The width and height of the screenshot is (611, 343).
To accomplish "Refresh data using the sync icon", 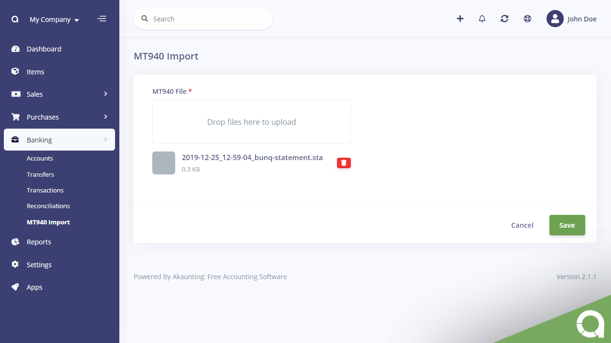I will (x=504, y=19).
